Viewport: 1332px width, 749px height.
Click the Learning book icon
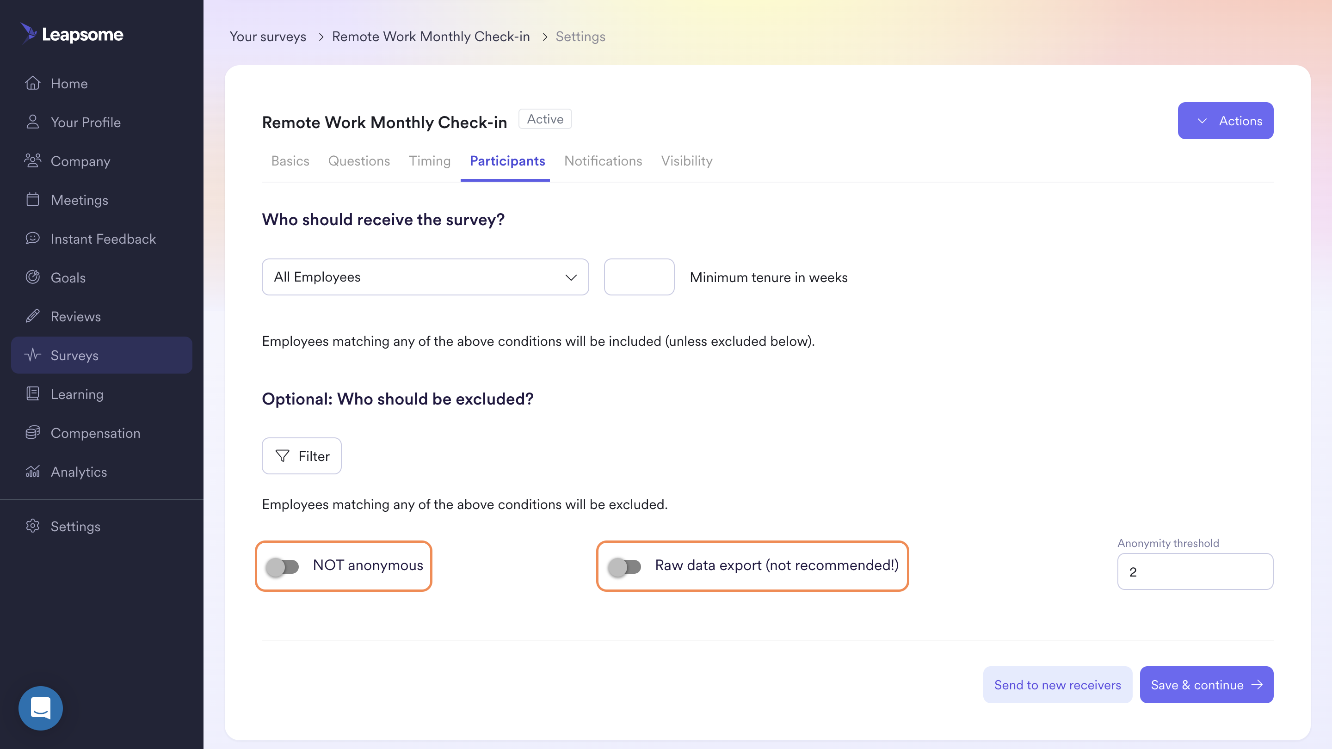32,394
